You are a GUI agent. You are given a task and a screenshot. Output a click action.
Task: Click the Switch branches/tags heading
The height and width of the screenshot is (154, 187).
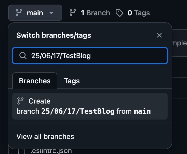[x=54, y=35]
